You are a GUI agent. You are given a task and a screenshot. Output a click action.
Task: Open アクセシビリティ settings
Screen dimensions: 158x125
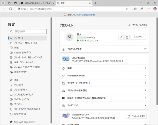(27, 90)
